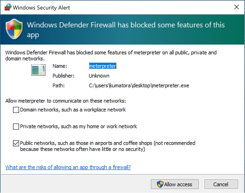Open the firewall risks help link
Screen dimensions: 245x193
coord(68,167)
